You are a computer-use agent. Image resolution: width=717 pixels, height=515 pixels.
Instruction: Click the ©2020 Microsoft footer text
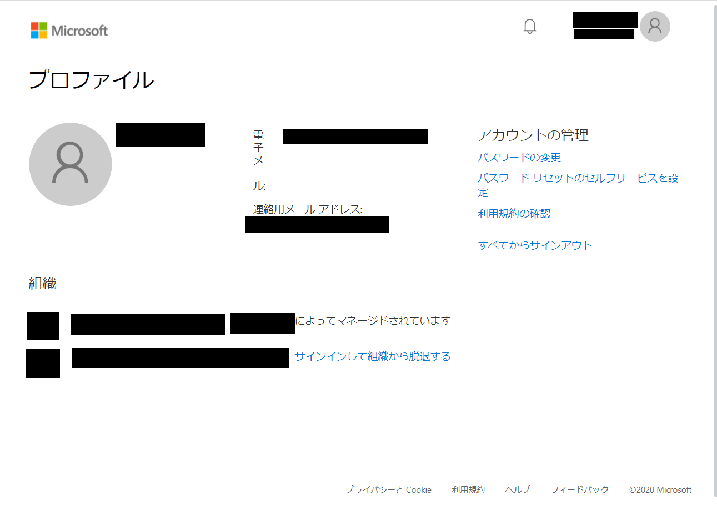pyautogui.click(x=660, y=489)
